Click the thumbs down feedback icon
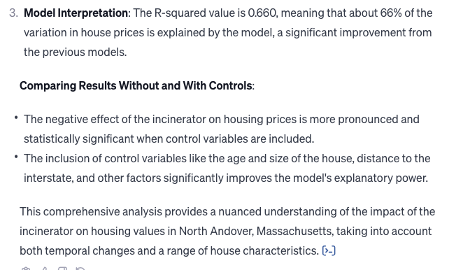The image size is (470, 270). 62,269
